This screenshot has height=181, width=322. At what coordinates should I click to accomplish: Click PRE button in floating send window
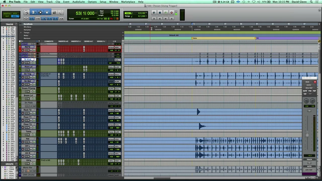[x=310, y=91]
